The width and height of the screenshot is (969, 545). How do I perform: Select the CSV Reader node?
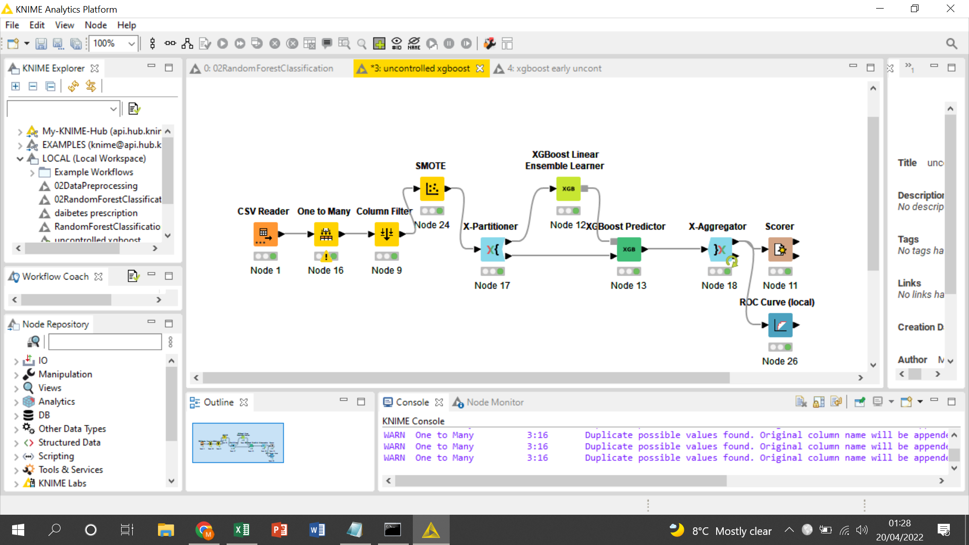(265, 234)
